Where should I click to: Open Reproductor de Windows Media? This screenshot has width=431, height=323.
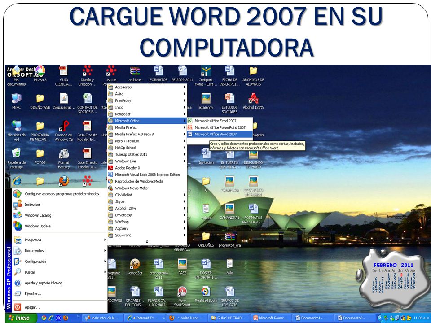point(147,181)
